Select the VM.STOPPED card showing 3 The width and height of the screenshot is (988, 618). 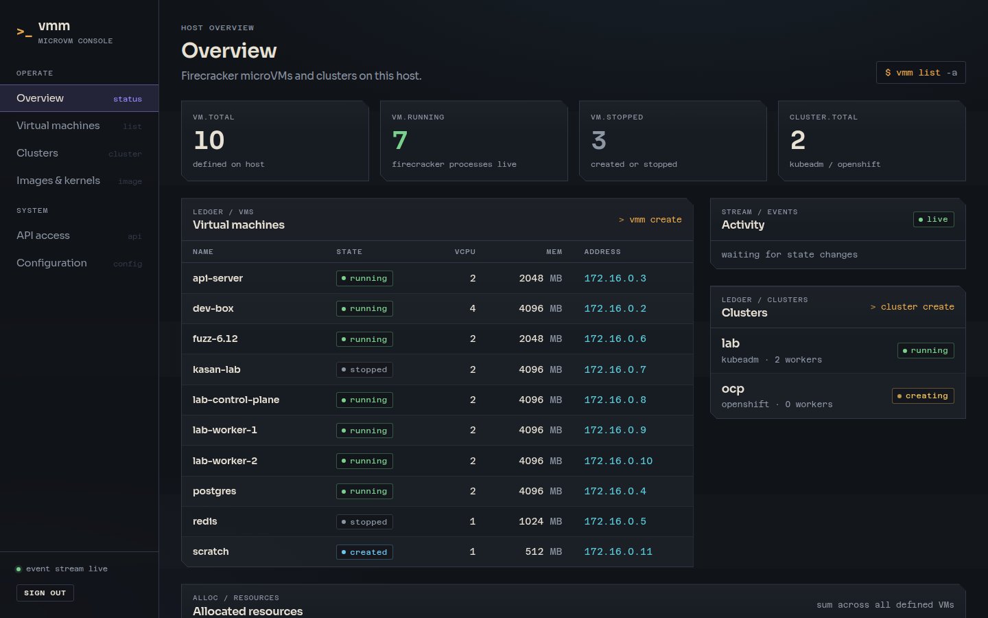click(x=673, y=141)
